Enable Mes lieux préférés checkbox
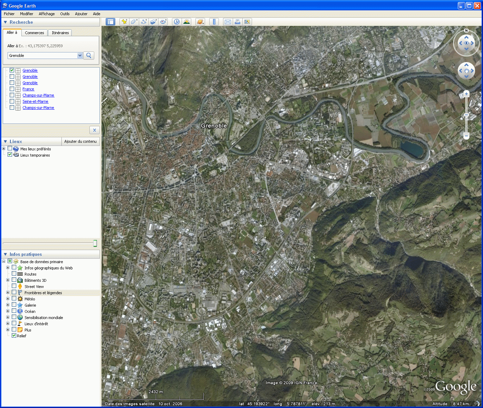This screenshot has height=408, width=483. [x=10, y=149]
